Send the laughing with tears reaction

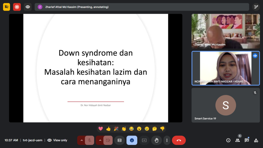[131, 129]
